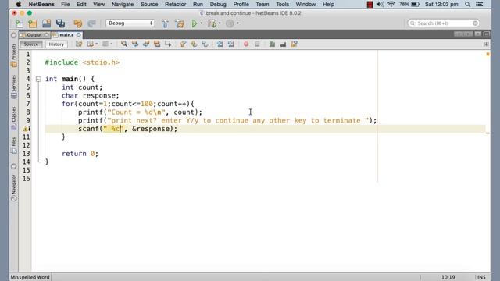Click the Find Next Occurrence icon

[146, 44]
